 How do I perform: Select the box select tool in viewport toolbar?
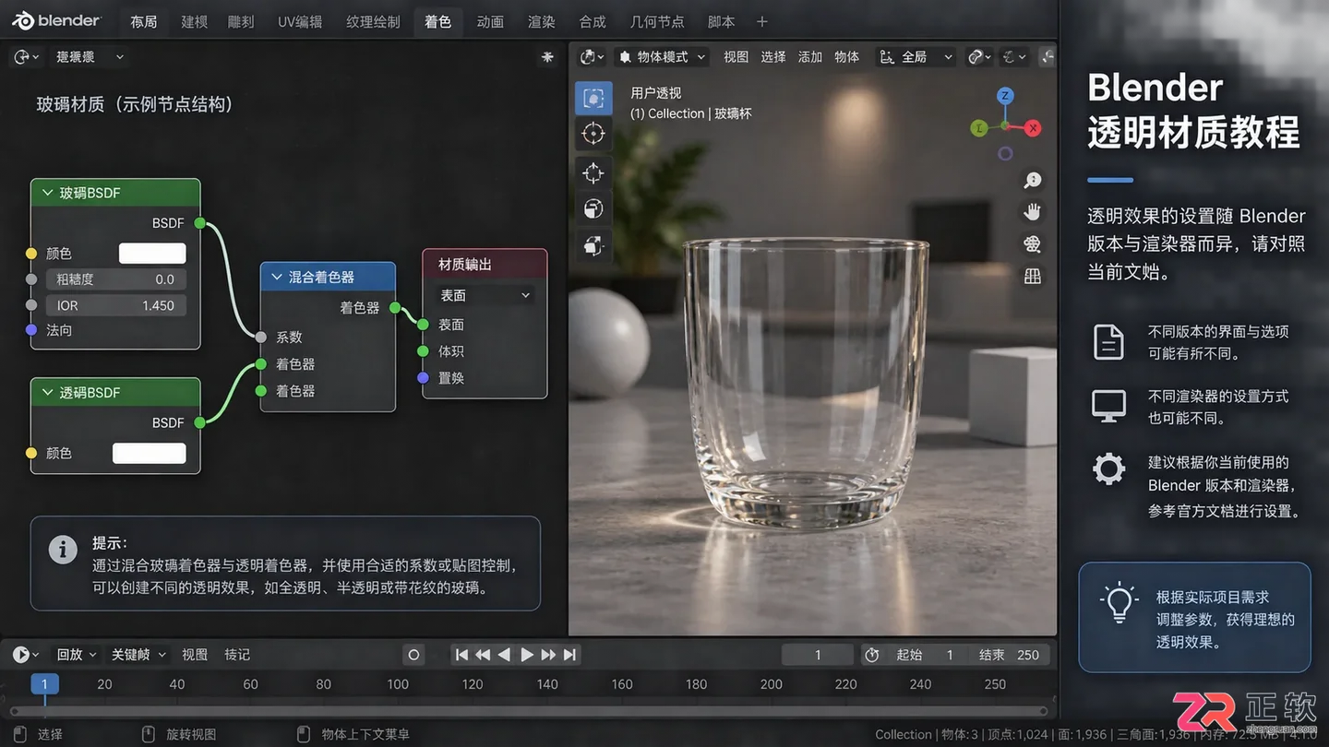tap(593, 98)
